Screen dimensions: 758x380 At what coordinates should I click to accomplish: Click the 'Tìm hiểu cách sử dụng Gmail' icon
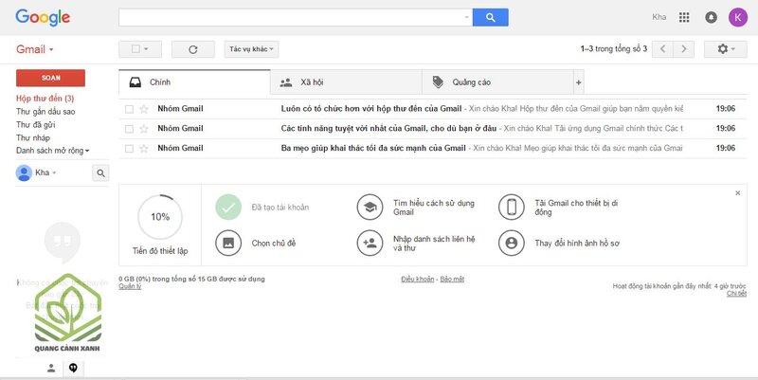tap(370, 208)
